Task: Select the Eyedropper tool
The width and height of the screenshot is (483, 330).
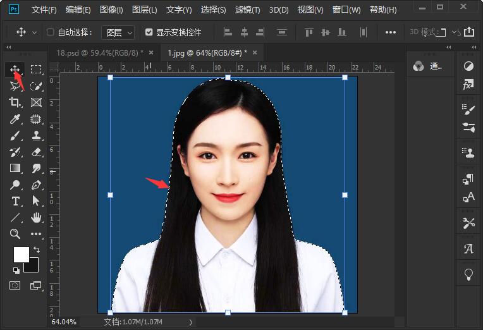Action: [15, 119]
